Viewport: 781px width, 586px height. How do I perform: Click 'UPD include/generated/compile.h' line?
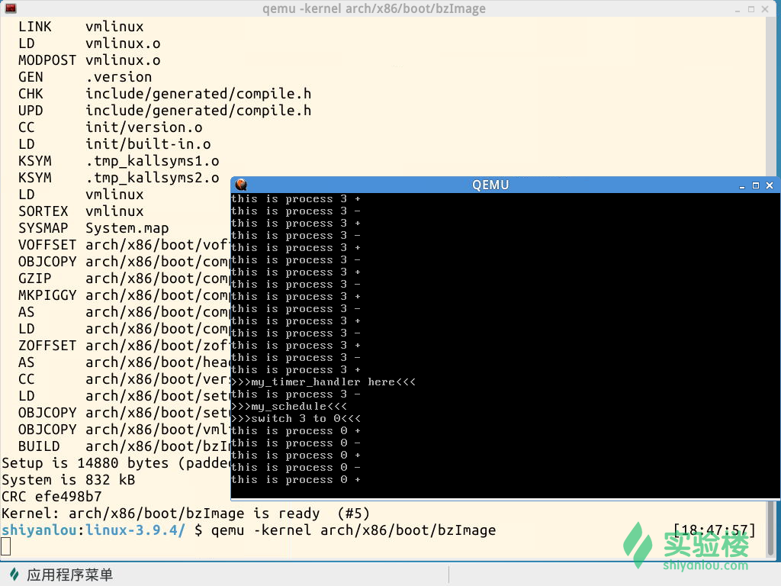tap(165, 111)
